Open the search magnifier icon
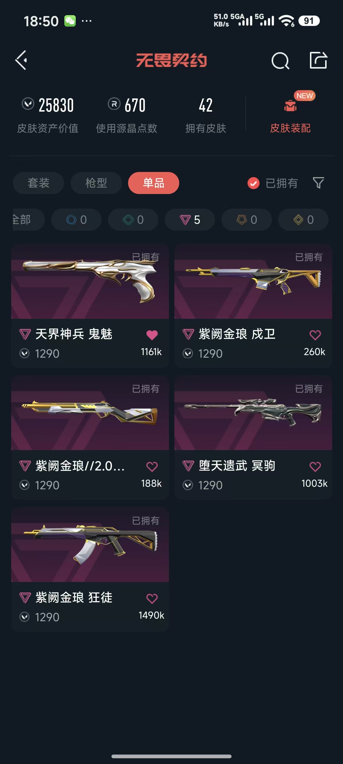The height and width of the screenshot is (764, 343). (280, 61)
